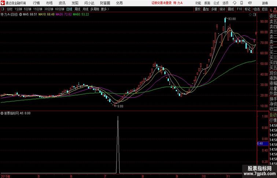Switch to the 5分钟 period tab
Screen dimensions: 277x178
pyautogui.click(x=27, y=9)
